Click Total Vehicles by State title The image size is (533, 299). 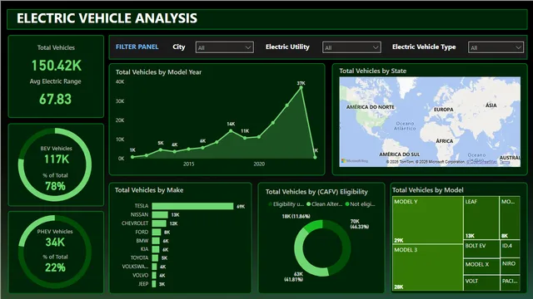373,71
